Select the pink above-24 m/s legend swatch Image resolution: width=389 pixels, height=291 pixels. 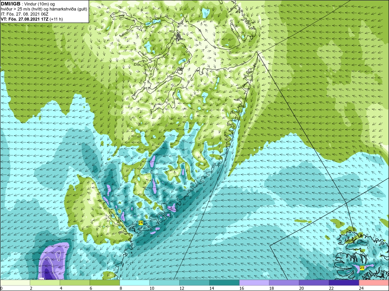pos(374,282)
